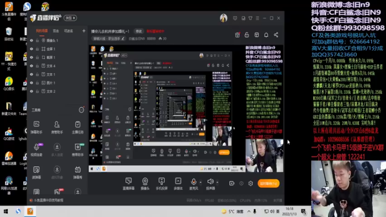Toggle visibility of 截屏 1 layer
Image resolution: width=386 pixels, height=217 pixels.
point(31,57)
